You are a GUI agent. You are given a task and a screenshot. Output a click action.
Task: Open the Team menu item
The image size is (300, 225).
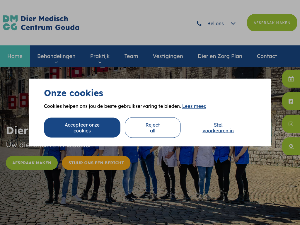pyautogui.click(x=131, y=56)
